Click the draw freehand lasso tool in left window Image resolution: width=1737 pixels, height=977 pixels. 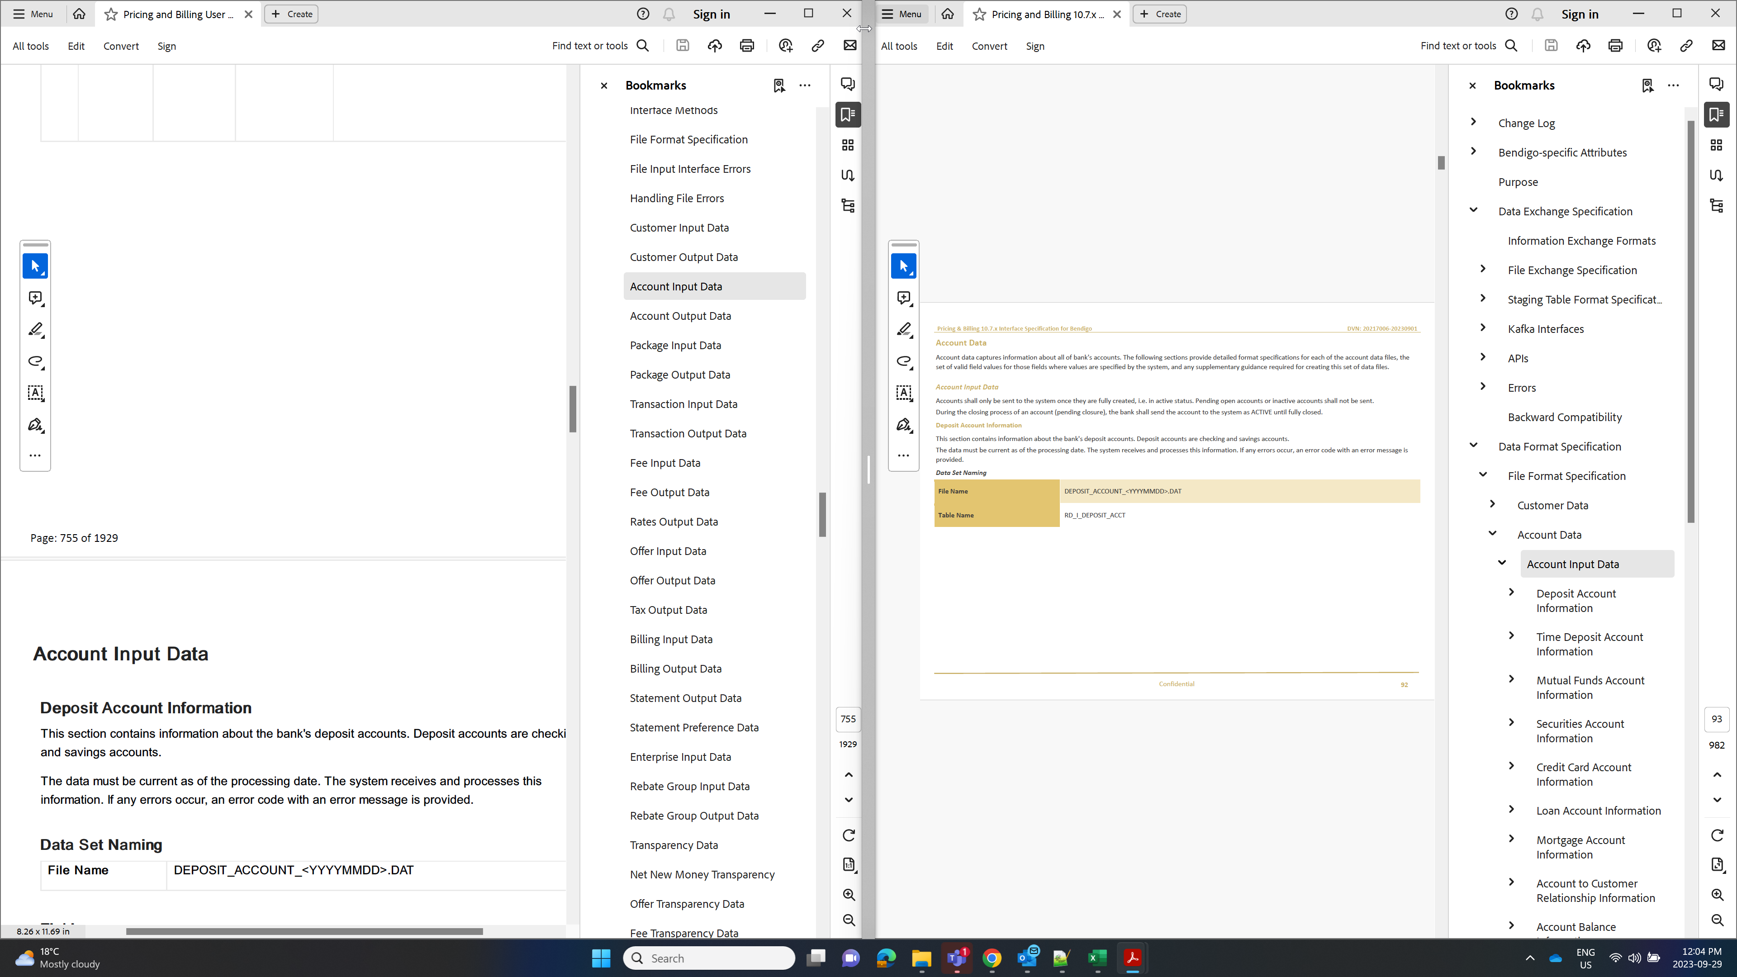(35, 361)
